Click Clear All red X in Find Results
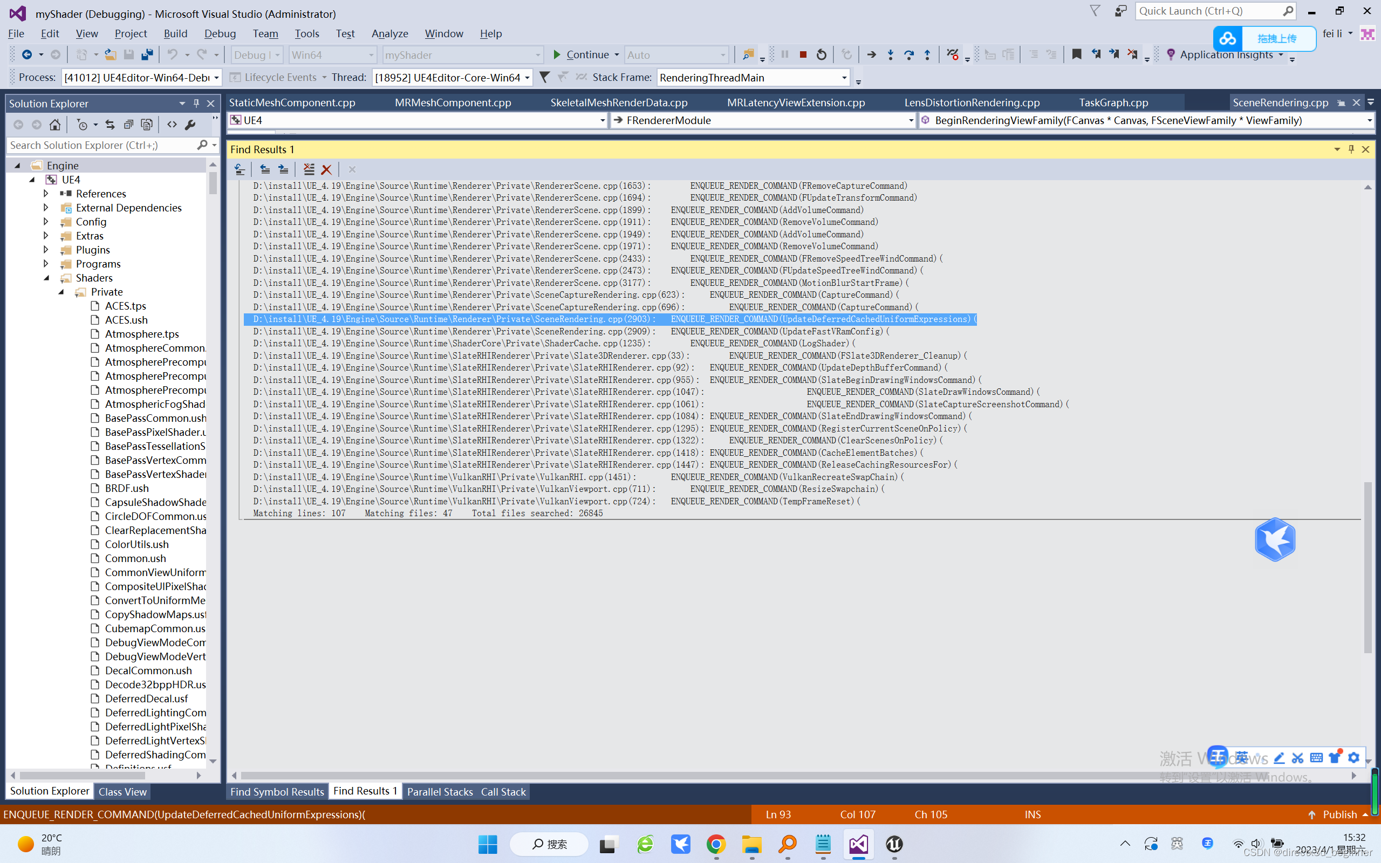 (326, 169)
